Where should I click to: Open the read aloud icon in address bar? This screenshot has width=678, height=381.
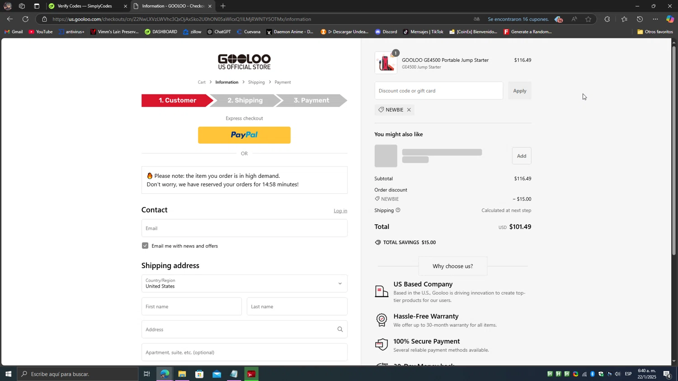click(574, 19)
